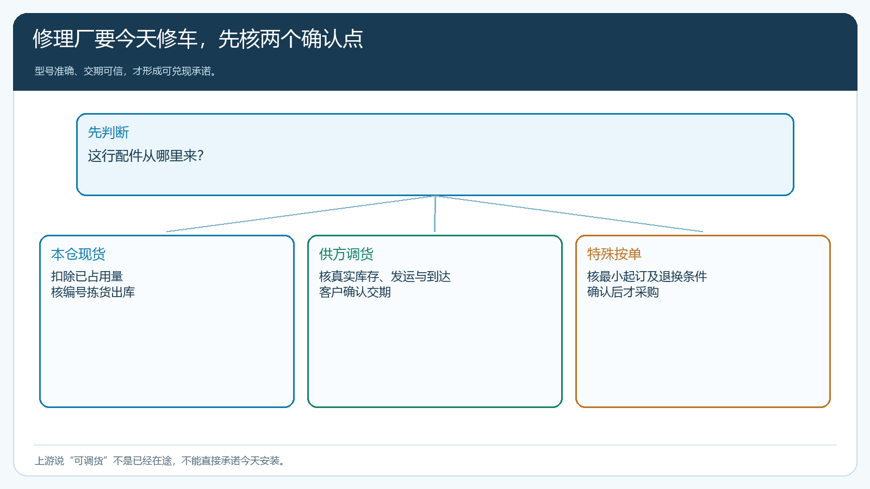Click the 供方调货 card heading
870x489 pixels.
[346, 254]
